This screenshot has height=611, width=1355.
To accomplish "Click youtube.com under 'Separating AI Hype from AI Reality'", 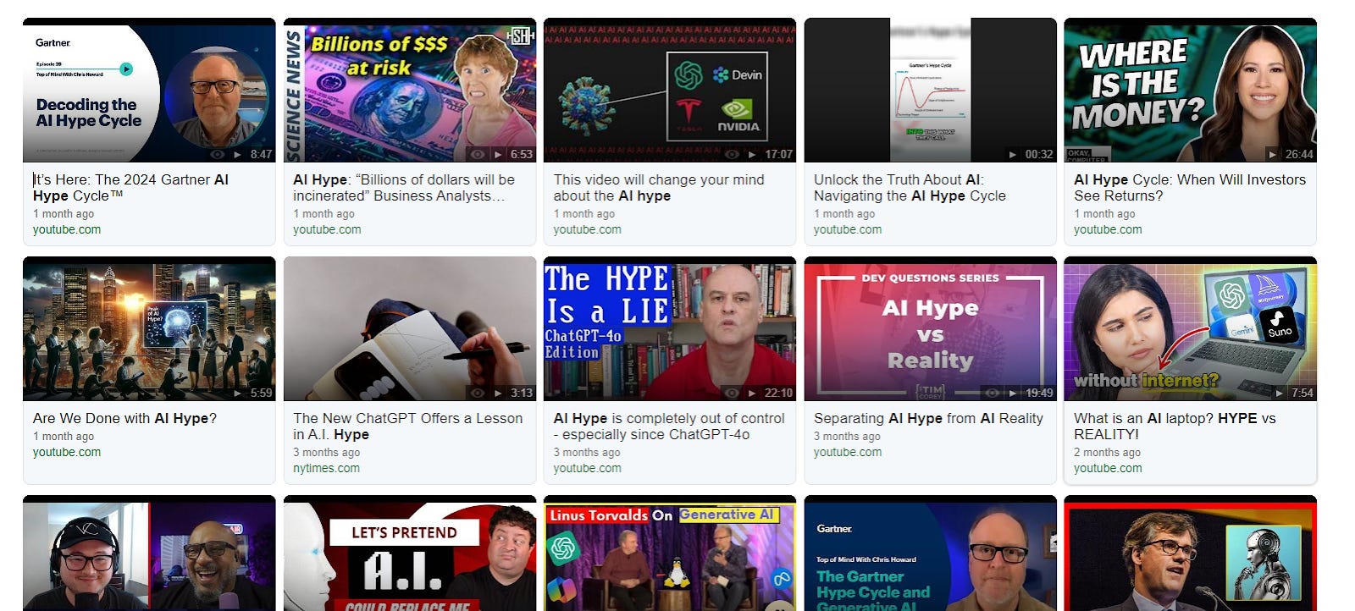I will click(x=848, y=452).
